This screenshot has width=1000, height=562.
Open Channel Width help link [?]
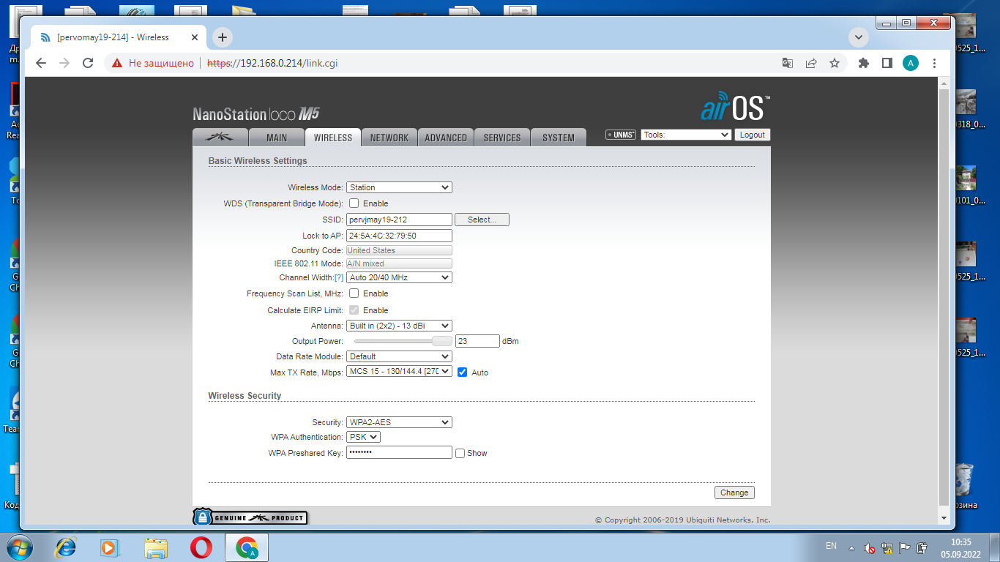click(x=339, y=277)
